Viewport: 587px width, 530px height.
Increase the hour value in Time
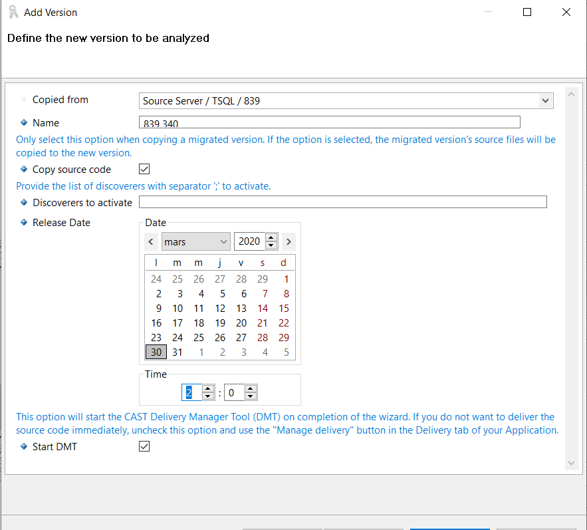208,389
